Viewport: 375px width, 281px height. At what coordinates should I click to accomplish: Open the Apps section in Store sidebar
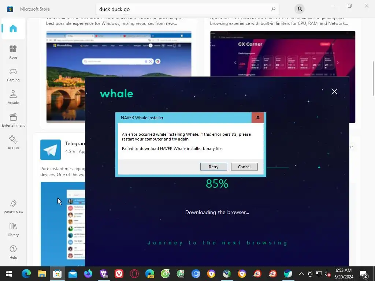[x=13, y=52]
